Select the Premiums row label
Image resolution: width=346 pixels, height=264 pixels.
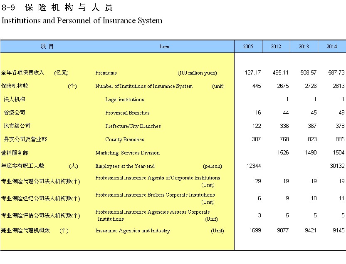click(106, 73)
